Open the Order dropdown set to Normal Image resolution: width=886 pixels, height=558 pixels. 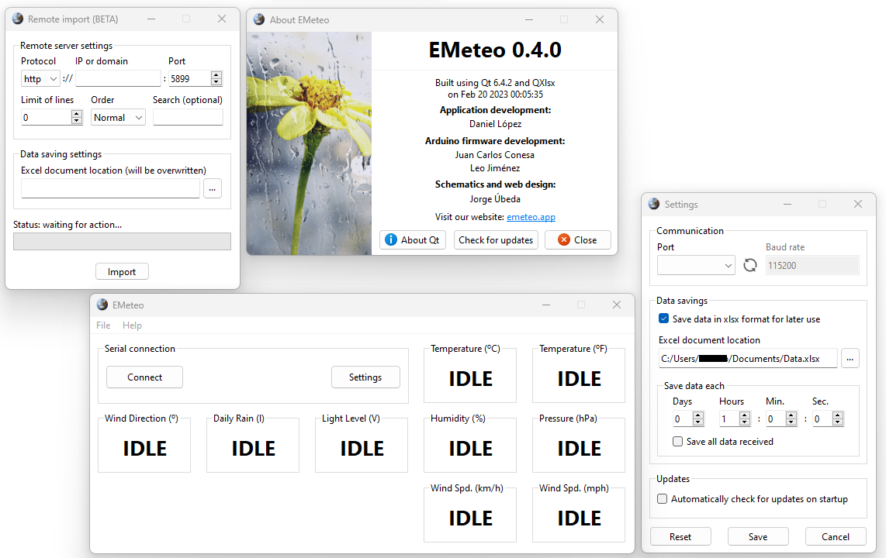118,117
